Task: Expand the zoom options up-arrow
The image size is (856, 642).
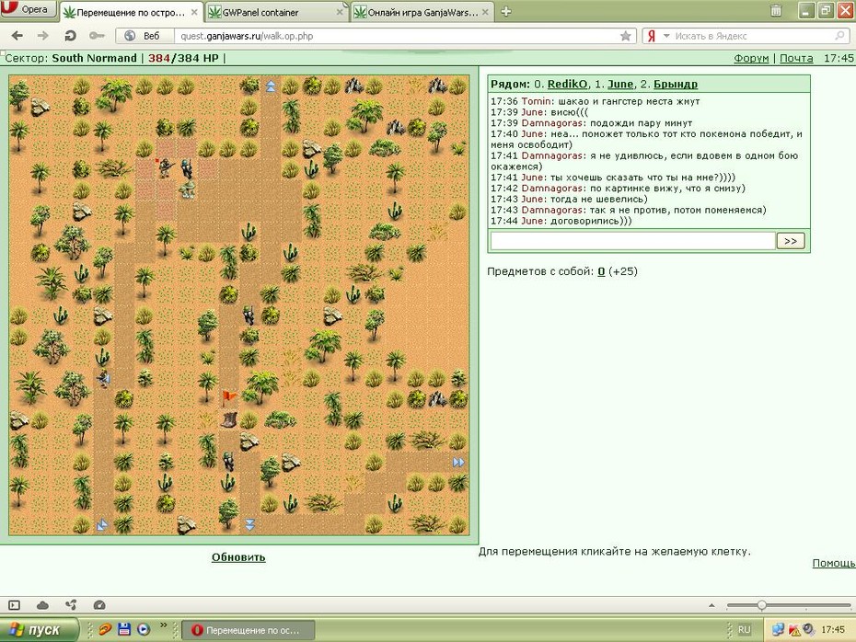Action: pyautogui.click(x=711, y=605)
